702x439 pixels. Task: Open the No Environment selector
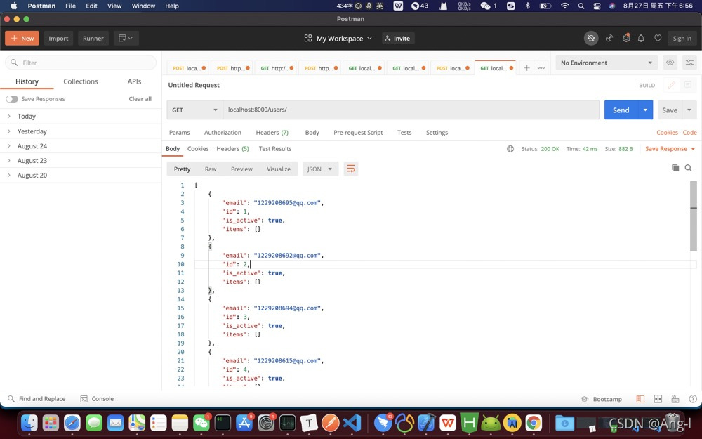tap(607, 63)
